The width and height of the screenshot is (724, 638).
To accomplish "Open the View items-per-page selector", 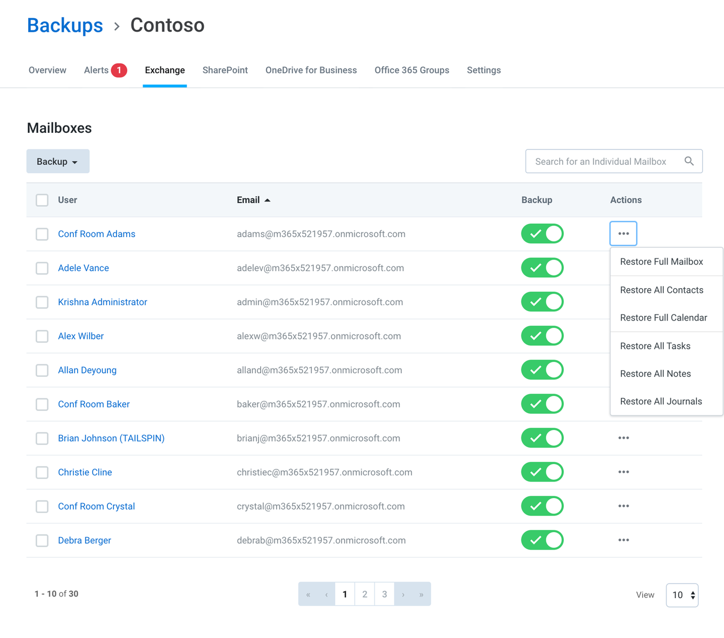I will point(682,595).
